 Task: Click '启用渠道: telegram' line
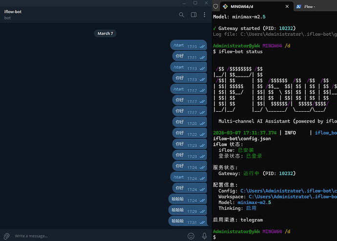click(238, 220)
